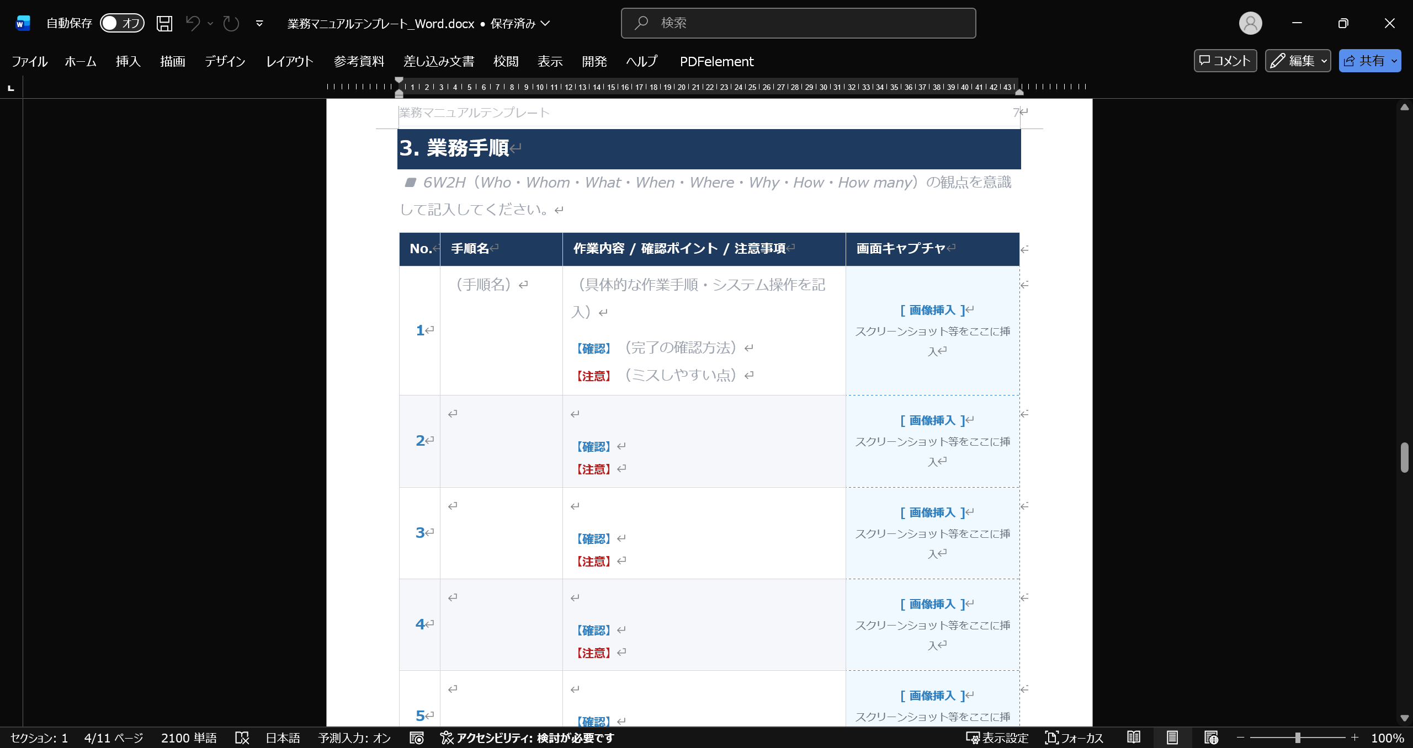Toggle the AutoSave switch
Image resolution: width=1413 pixels, height=748 pixels.
pos(122,23)
